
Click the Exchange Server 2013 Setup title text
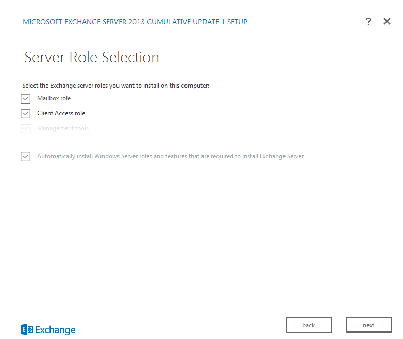tap(135, 22)
